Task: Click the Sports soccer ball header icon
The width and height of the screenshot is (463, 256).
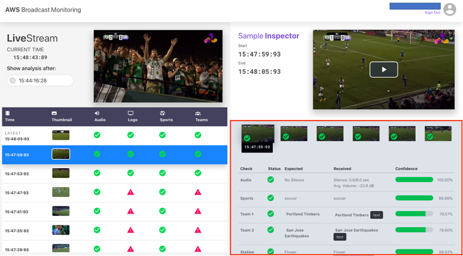Action: 162,113
